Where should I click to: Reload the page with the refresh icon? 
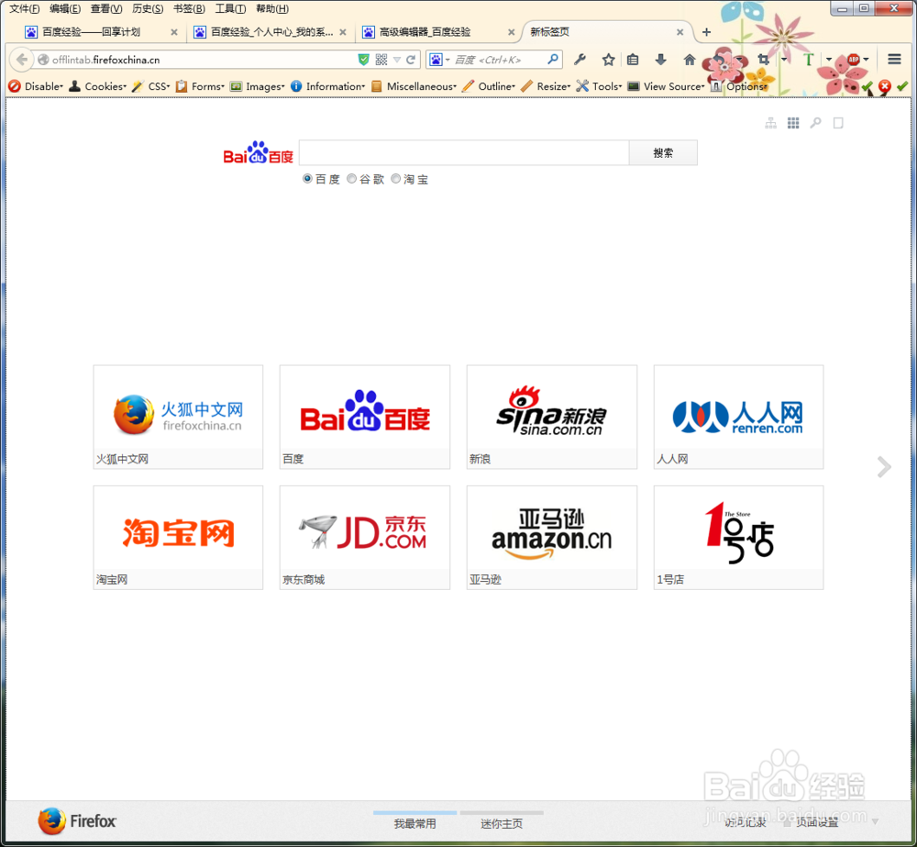click(411, 60)
